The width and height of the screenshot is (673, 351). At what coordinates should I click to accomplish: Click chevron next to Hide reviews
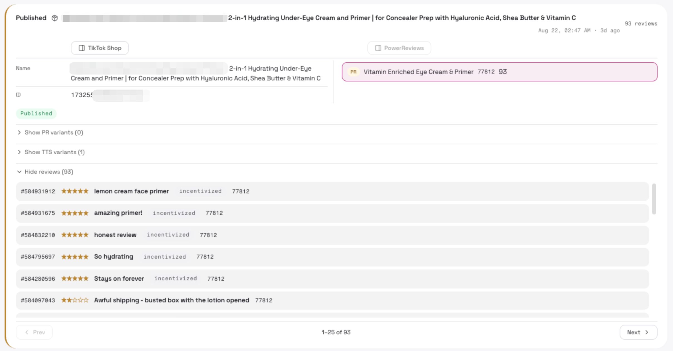tap(19, 172)
